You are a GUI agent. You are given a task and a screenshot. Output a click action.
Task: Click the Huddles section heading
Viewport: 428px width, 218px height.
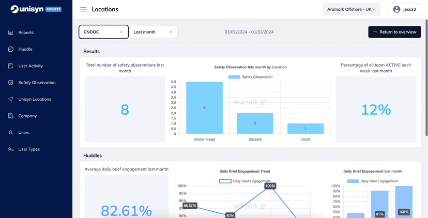coord(93,155)
